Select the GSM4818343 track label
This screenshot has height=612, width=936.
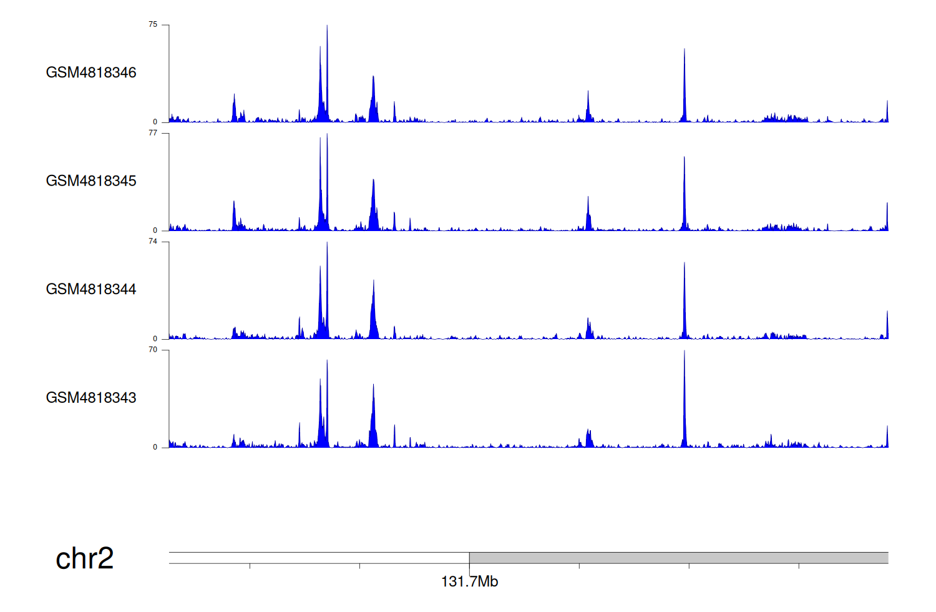tap(91, 398)
